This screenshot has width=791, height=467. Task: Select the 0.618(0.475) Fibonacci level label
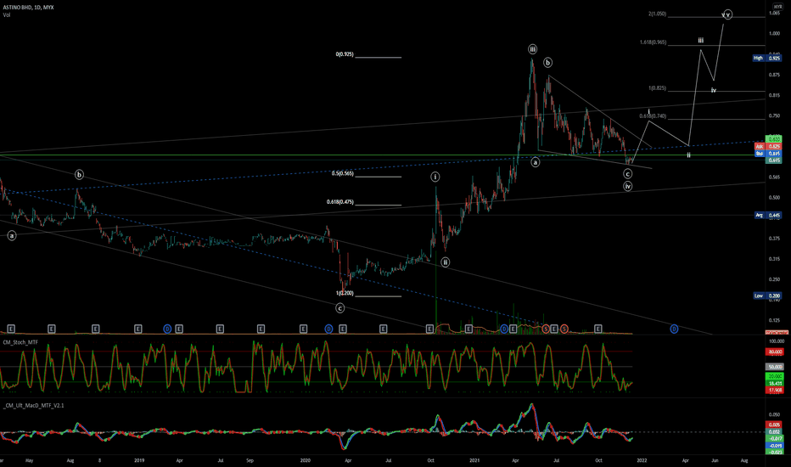pyautogui.click(x=340, y=202)
